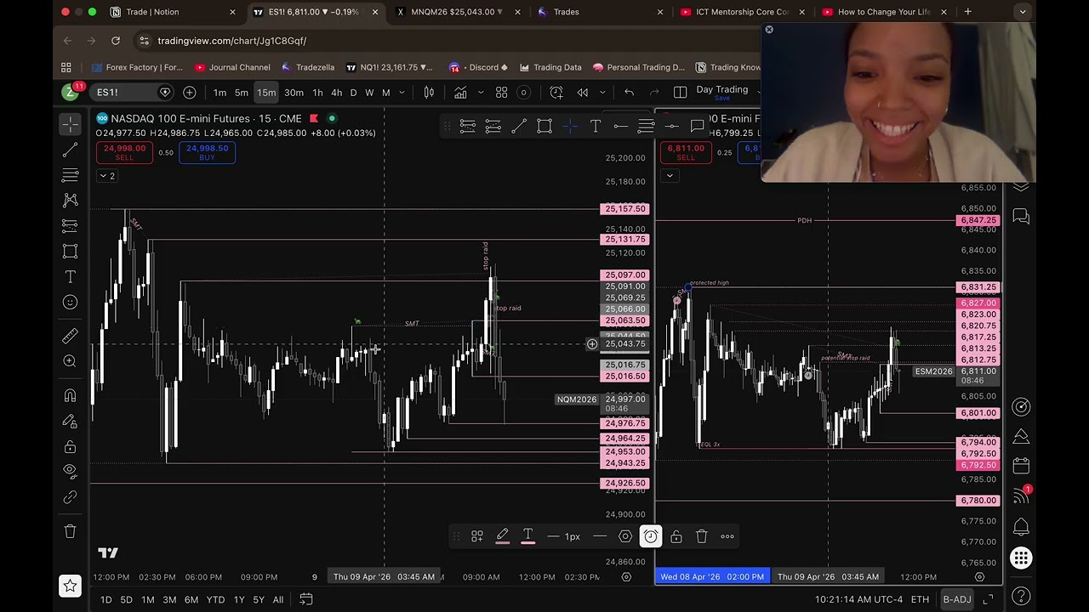The image size is (1089, 612).
Task: Select the YTD date range
Action: (x=215, y=600)
